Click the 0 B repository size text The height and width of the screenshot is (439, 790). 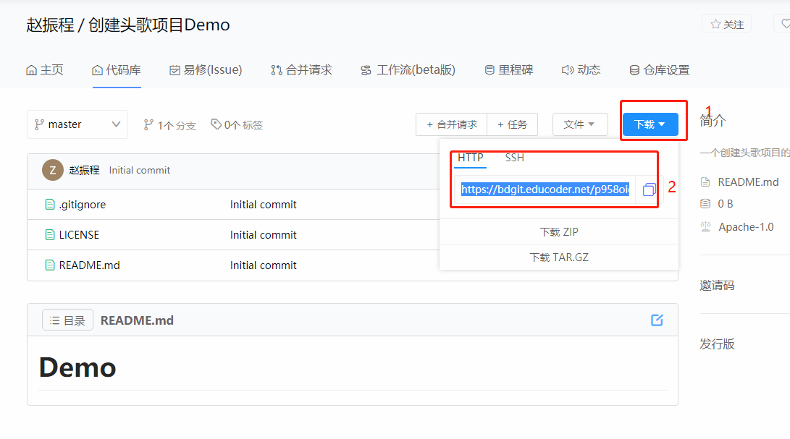pos(725,203)
